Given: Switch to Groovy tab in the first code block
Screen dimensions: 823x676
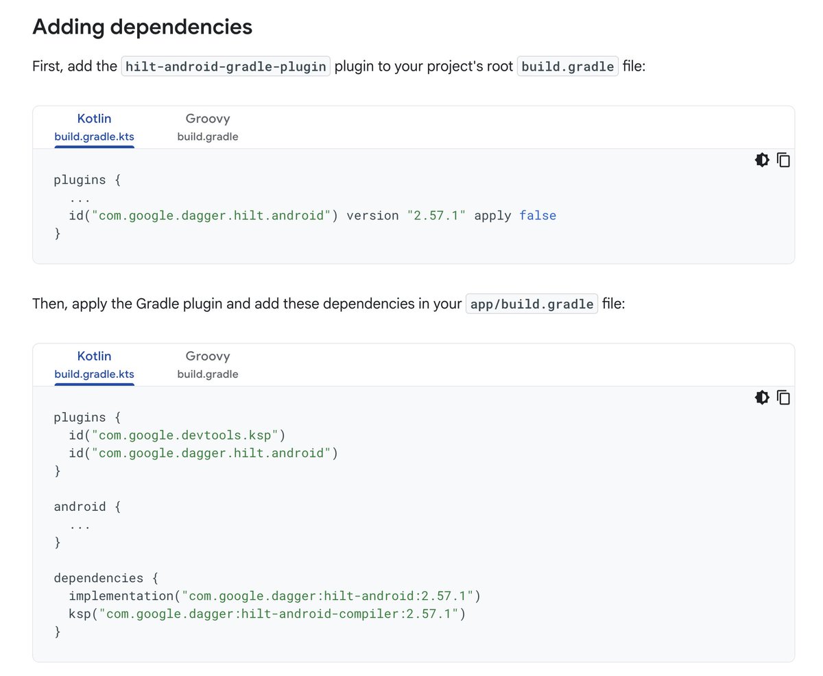Looking at the screenshot, I should (208, 127).
